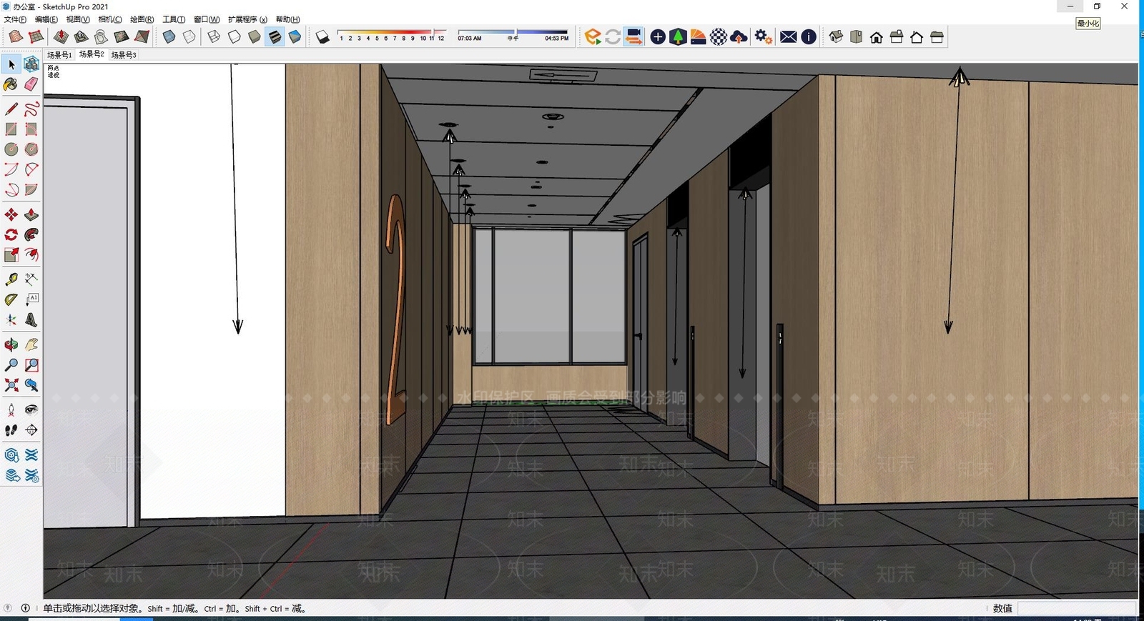Choose the Rotate tool
Image resolution: width=1144 pixels, height=621 pixels.
coord(11,234)
